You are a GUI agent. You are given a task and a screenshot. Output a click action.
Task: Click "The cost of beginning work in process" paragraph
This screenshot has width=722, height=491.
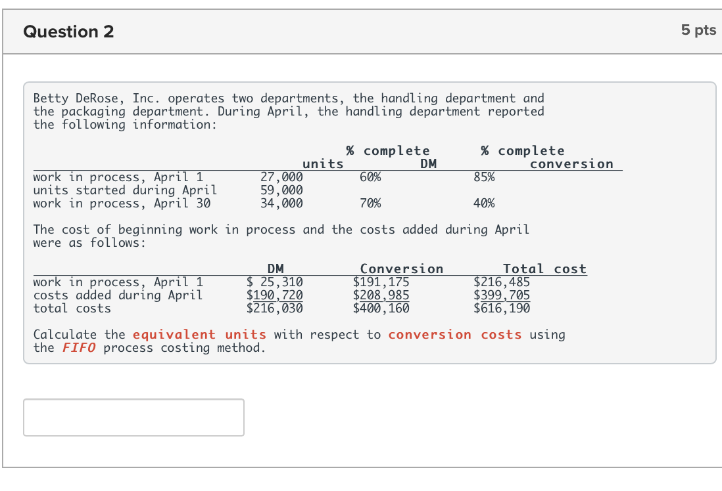pyautogui.click(x=281, y=236)
